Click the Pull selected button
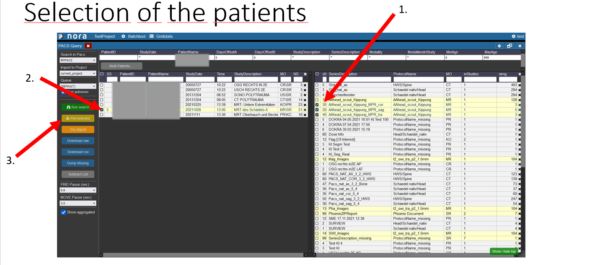The width and height of the screenshot is (603, 265). coord(78,118)
